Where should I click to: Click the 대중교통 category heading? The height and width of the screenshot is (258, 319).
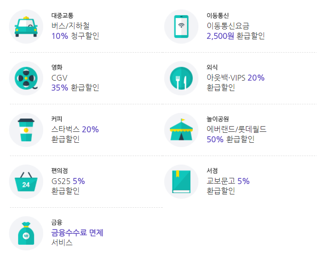tap(62, 16)
